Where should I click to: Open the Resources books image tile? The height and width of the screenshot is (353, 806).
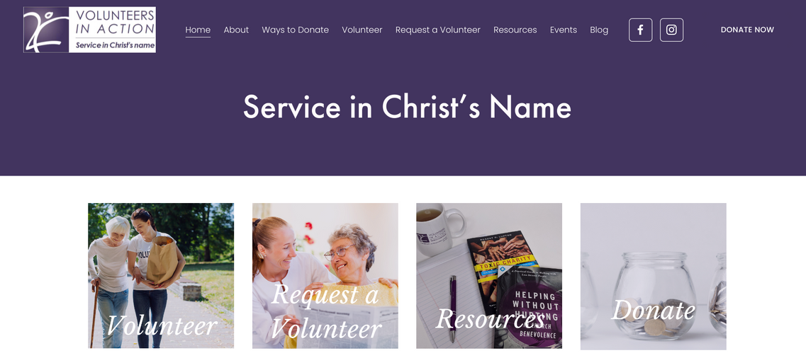[489, 275]
